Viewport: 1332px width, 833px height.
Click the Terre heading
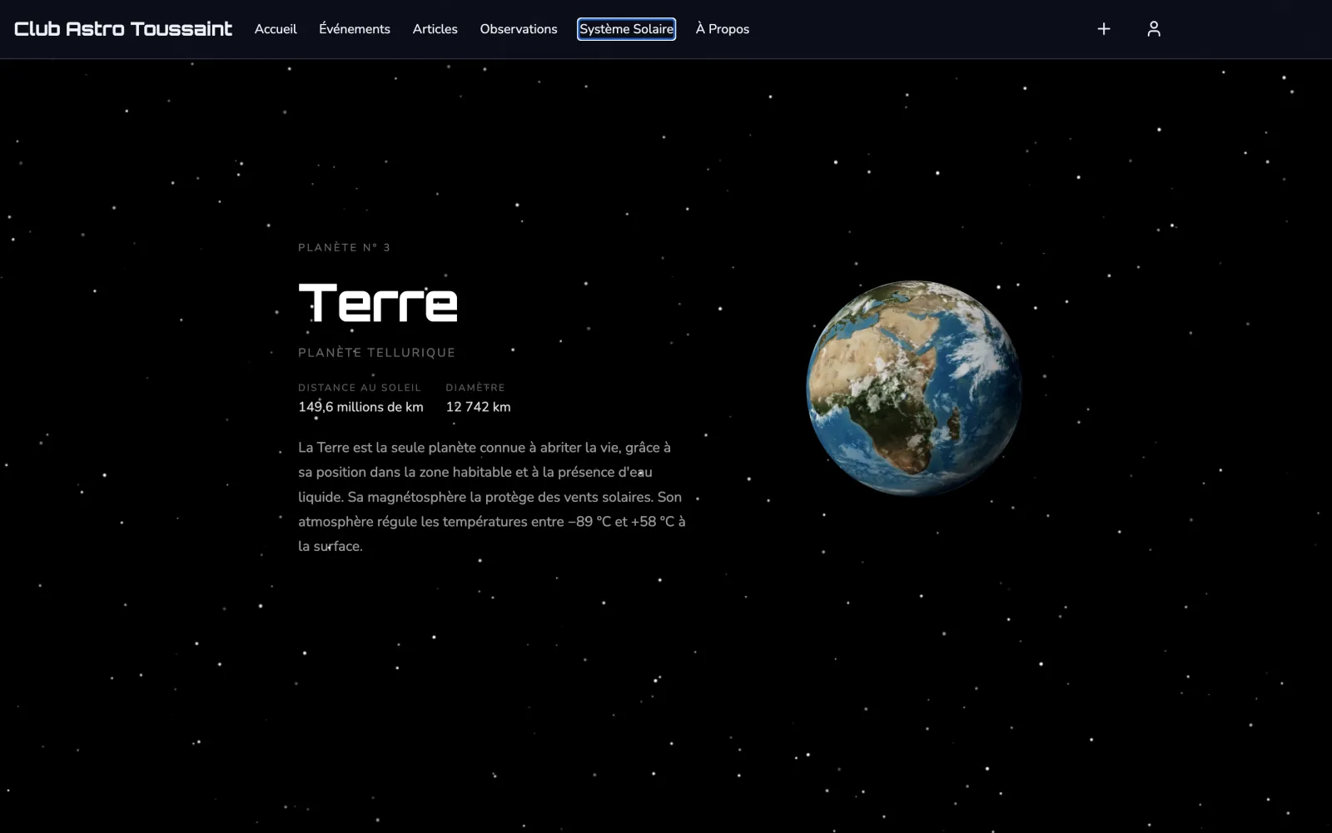378,303
